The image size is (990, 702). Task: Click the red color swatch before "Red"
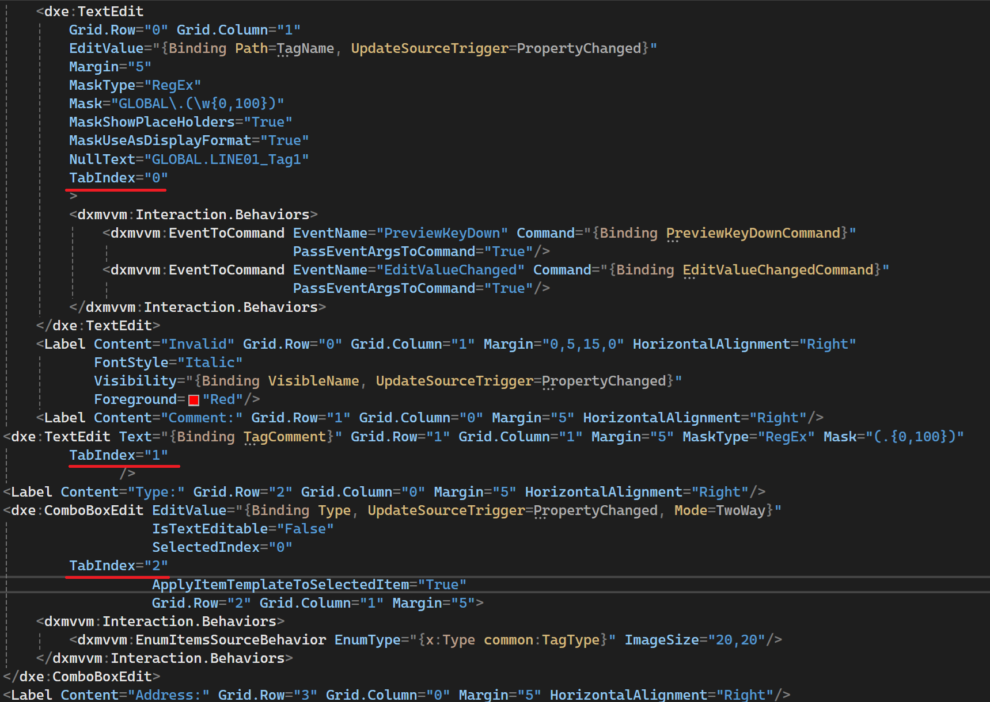pos(194,400)
